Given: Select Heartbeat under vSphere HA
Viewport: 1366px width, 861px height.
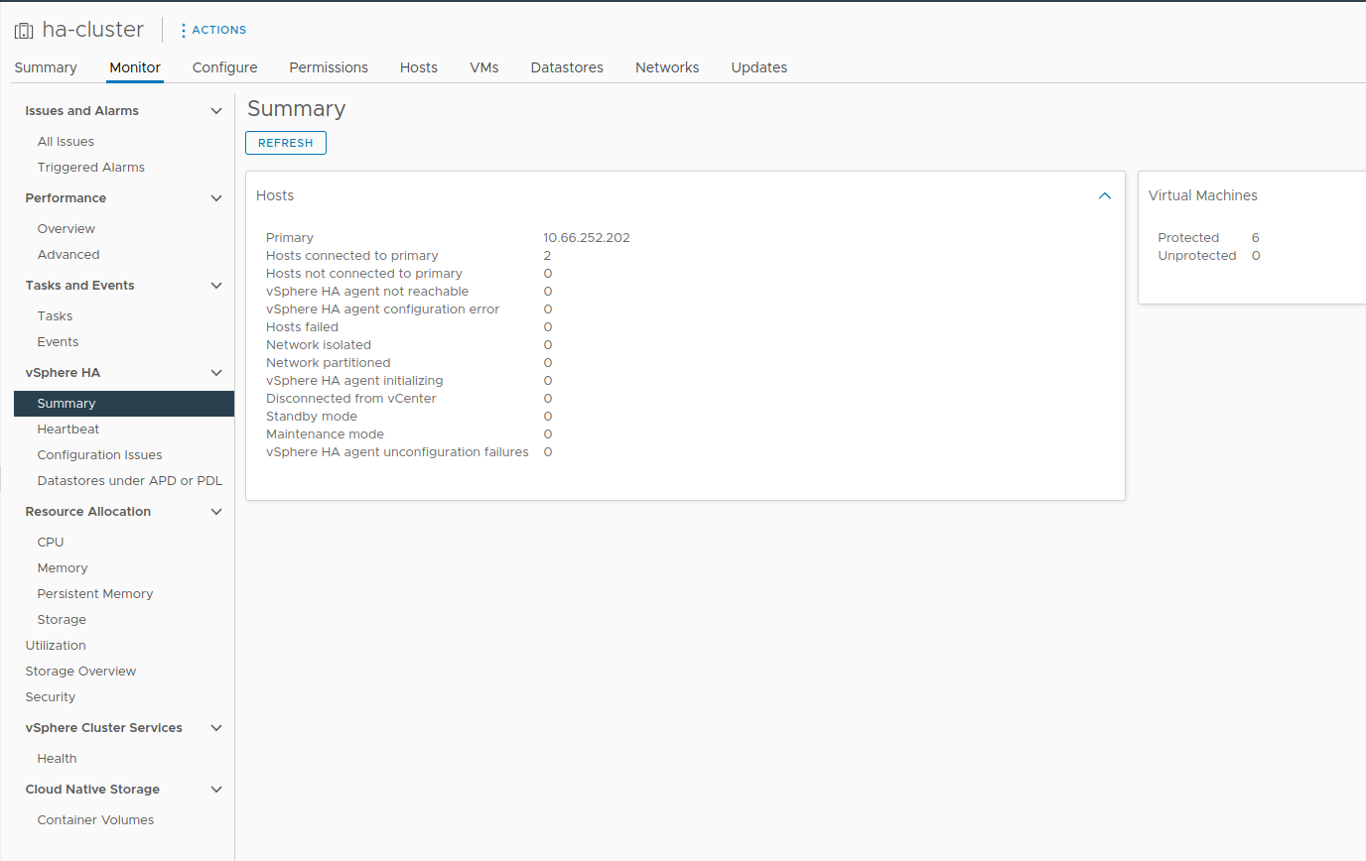Looking at the screenshot, I should tap(68, 430).
